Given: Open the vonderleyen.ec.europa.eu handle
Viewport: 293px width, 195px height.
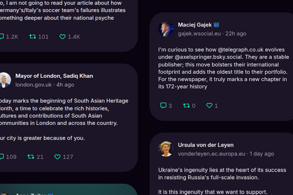Looking at the screenshot, I should coord(212,154).
